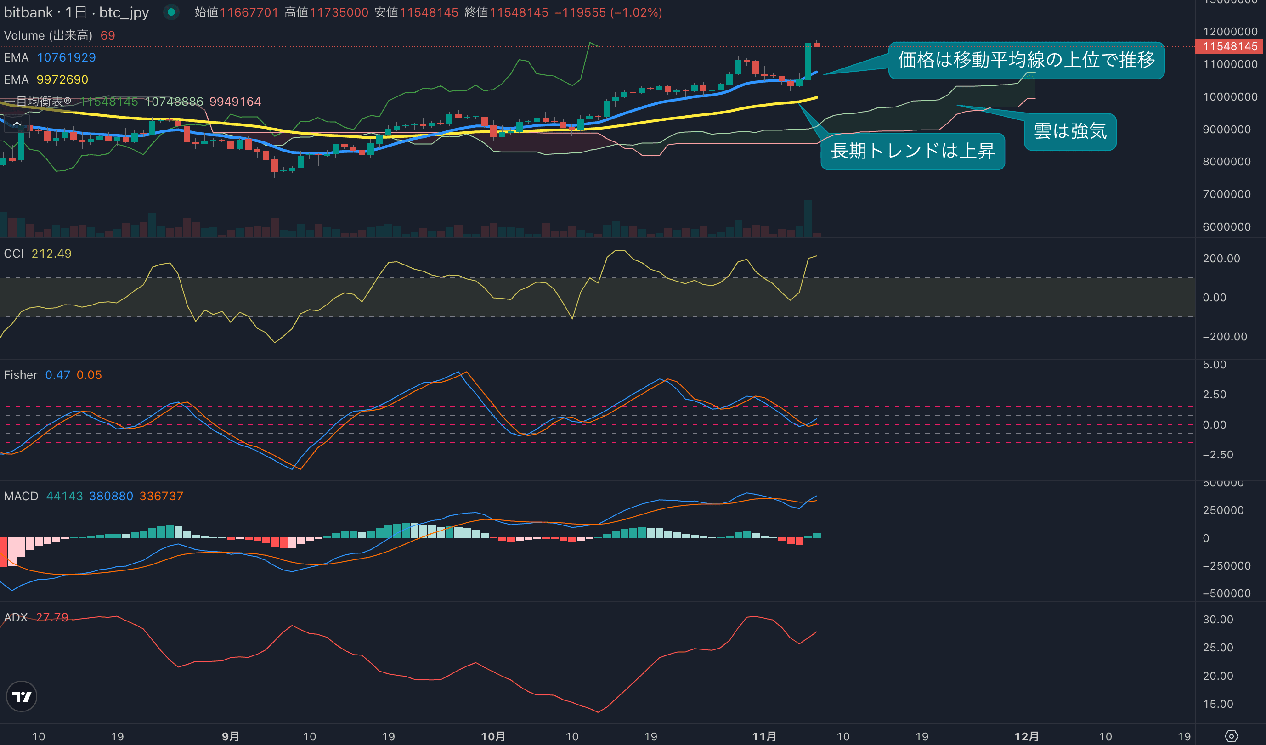Click the red current price label 11548145
Screen dimensions: 1266x745
pyautogui.click(x=1230, y=46)
